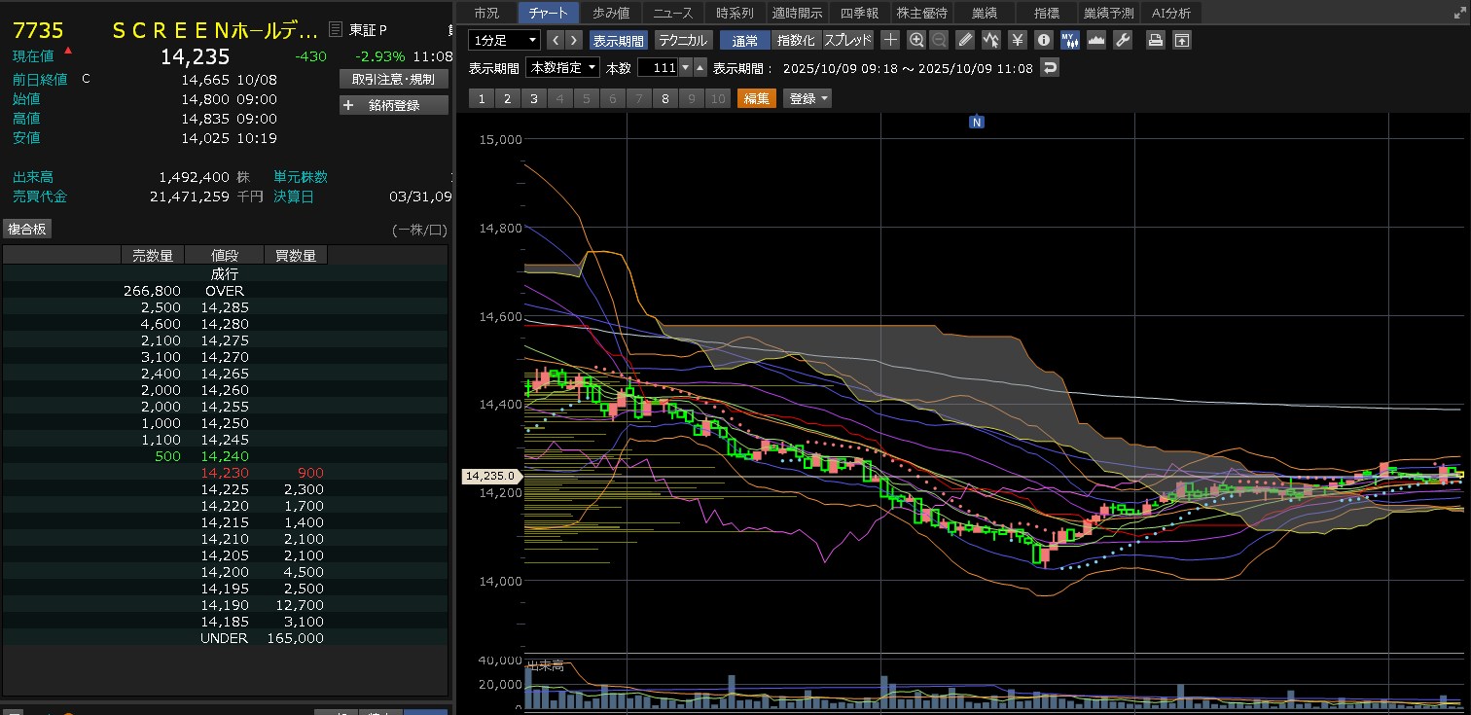1471x715 pixels.
Task: Click the crosshair cursor icon in chart toolbar
Action: coord(890,40)
